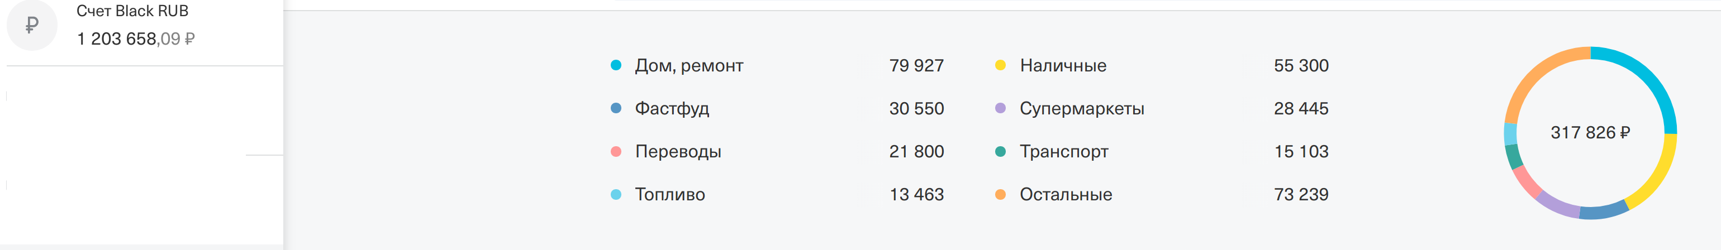1721x250 pixels.
Task: Click the pink Переводы legend dot
Action: click(x=616, y=151)
